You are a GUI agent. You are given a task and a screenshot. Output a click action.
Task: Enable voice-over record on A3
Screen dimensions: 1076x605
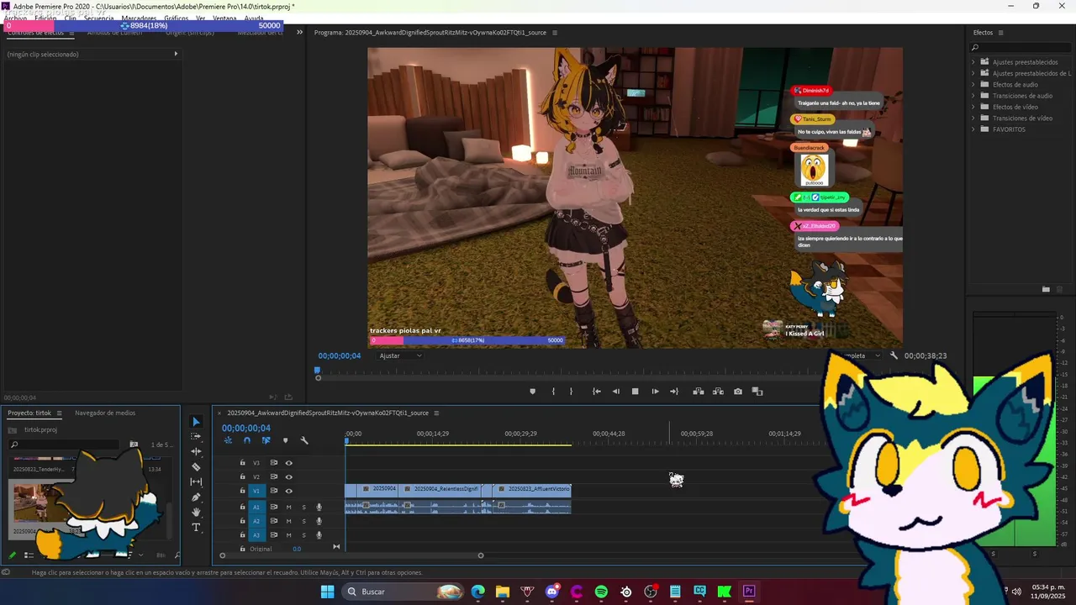click(319, 535)
